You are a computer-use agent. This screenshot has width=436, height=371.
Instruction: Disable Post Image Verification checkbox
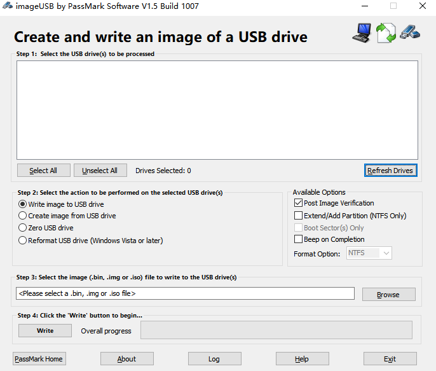pos(298,203)
